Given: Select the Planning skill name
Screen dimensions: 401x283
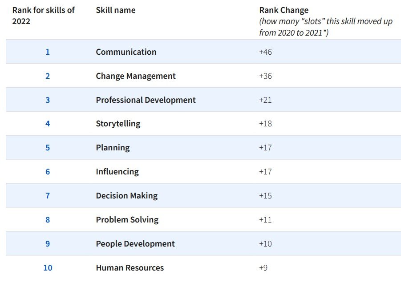Looking at the screenshot, I should pyautogui.click(x=113, y=148).
